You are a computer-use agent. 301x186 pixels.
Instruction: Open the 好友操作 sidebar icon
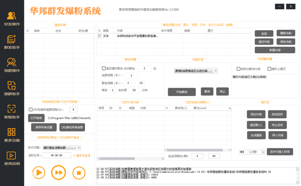coord(12,16)
